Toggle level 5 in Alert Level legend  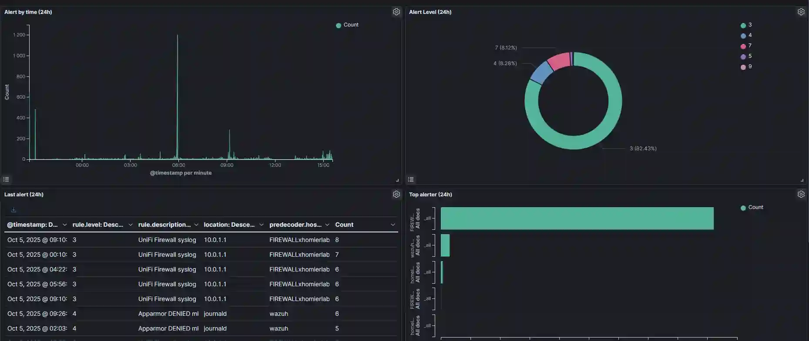746,56
